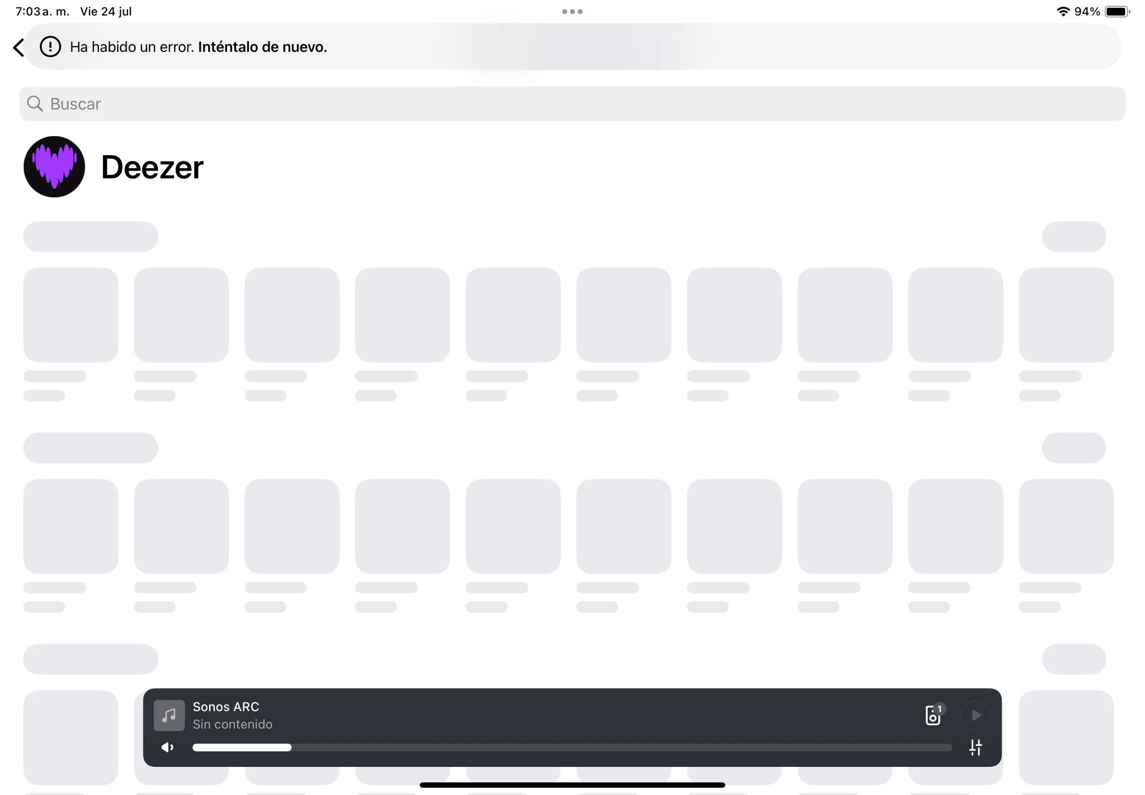Screen dimensions: 1145x795
Task: Tap the Deezer heart logo
Action: point(54,167)
